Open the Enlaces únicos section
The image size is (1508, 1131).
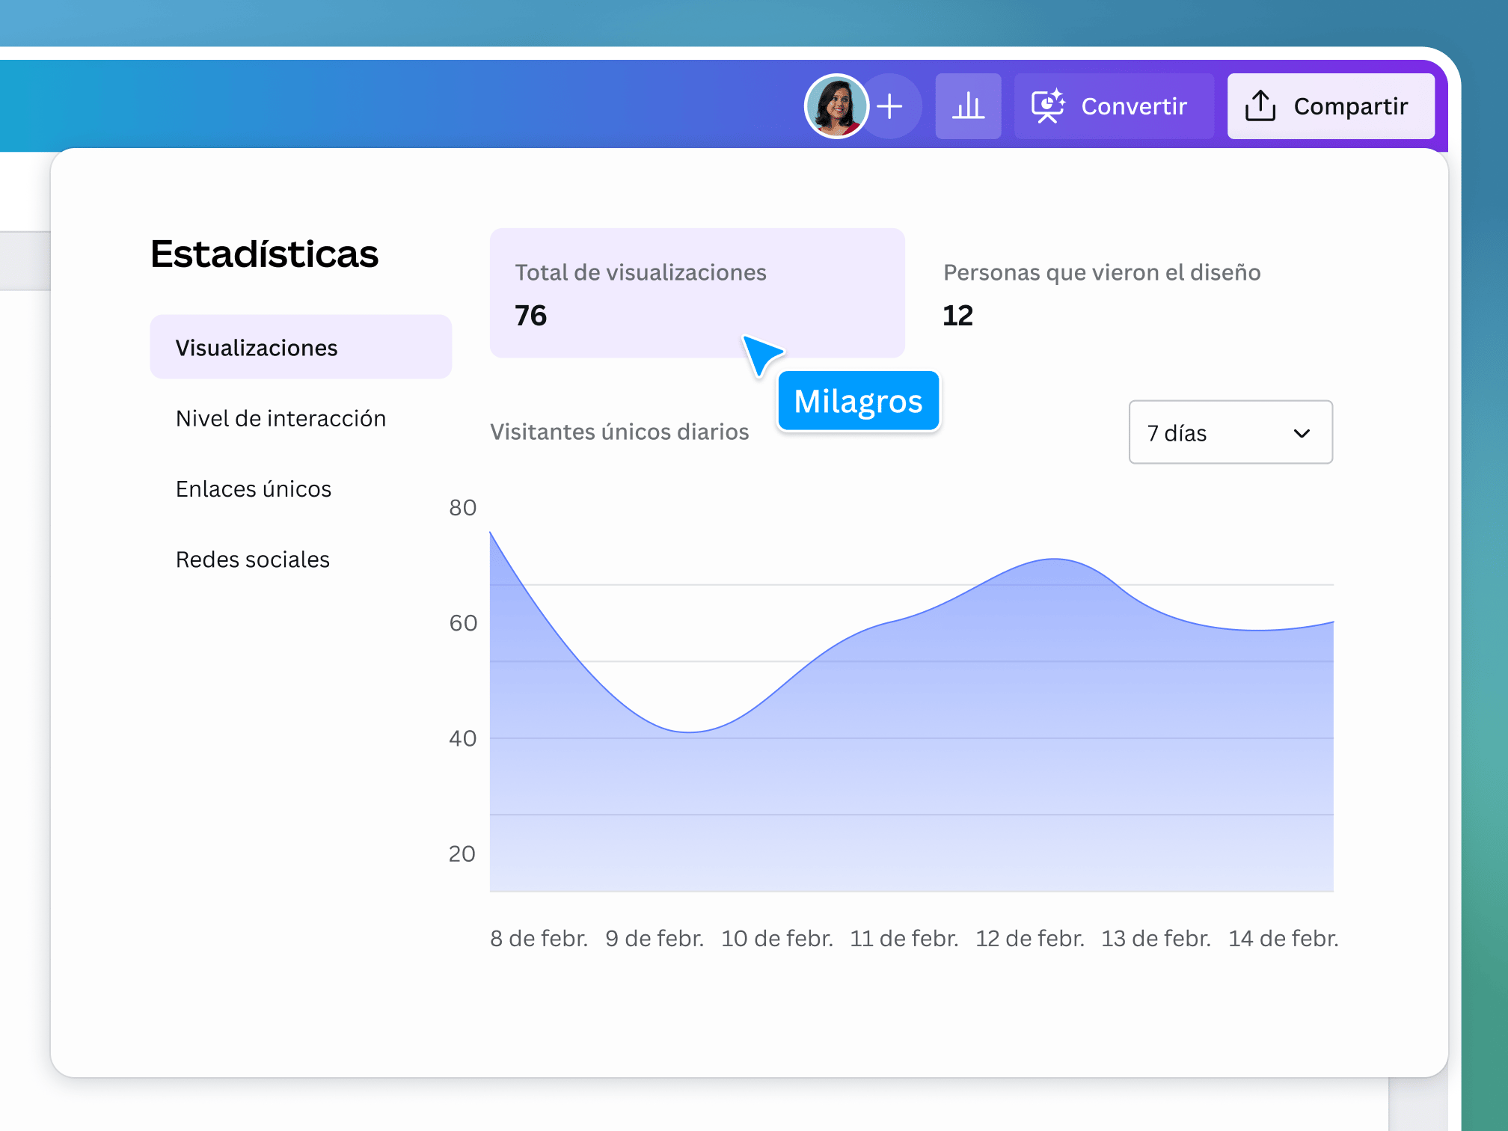[x=254, y=488]
